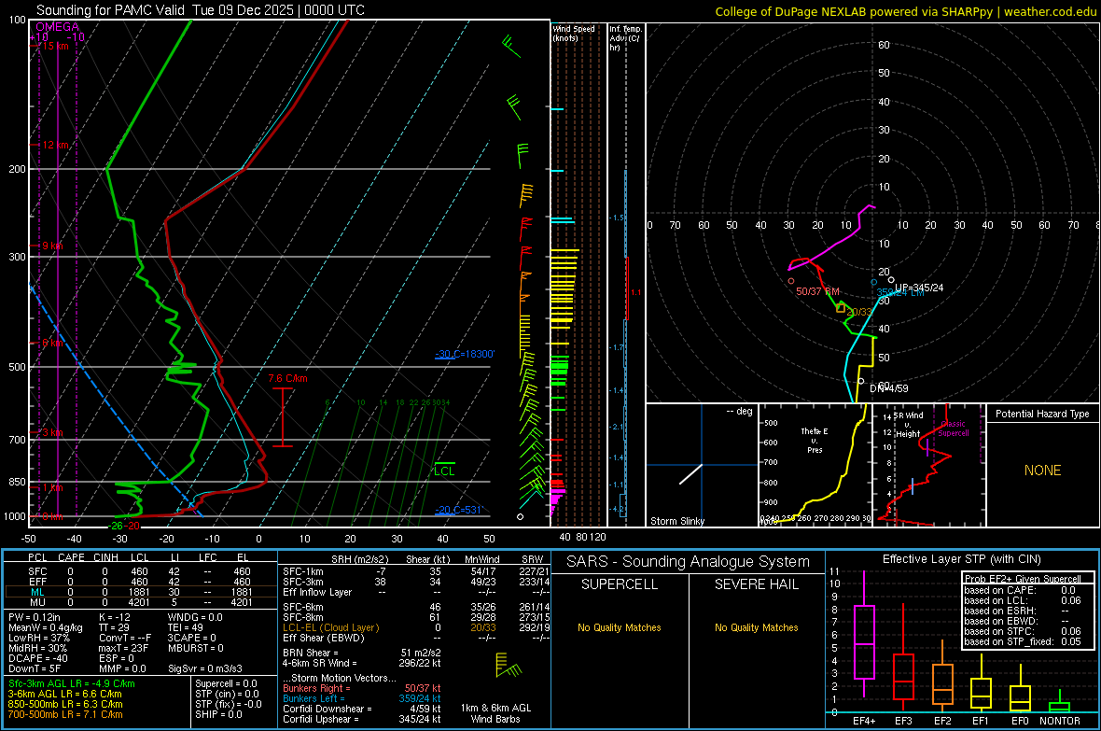Click the 'SFC-6km' shear row
The height and width of the screenshot is (731, 1101).
(x=416, y=607)
